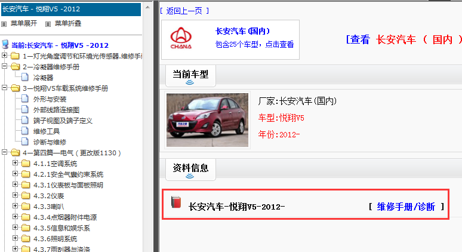Collapse the 3—悦翔V5车载系统维修手册 node
The height and width of the screenshot is (252, 462).
4,88
